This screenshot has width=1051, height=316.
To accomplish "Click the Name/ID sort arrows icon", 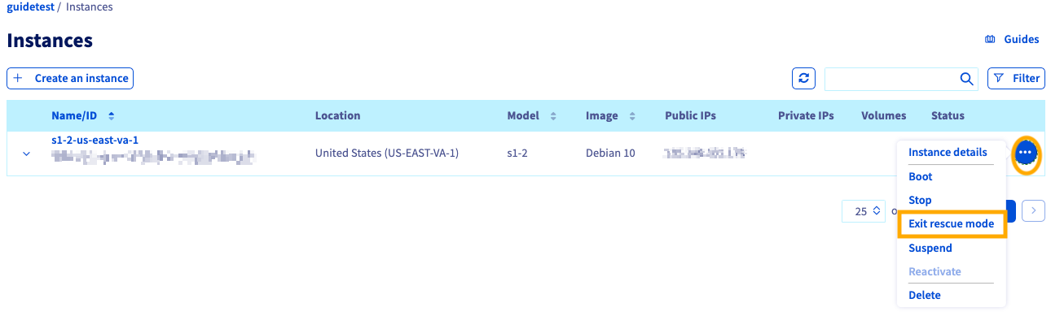I will tap(112, 116).
